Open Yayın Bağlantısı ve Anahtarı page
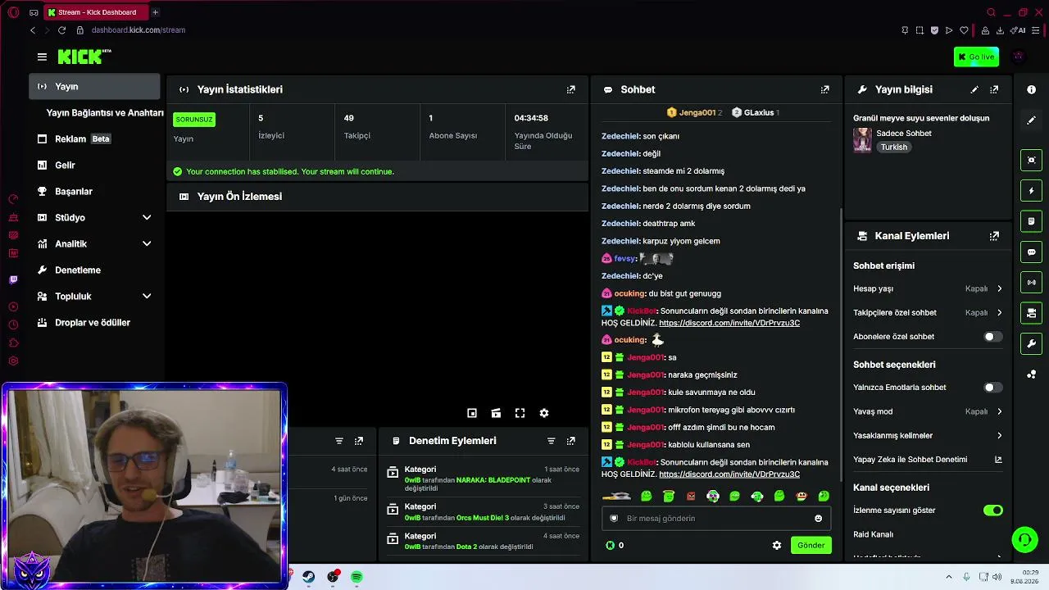This screenshot has width=1049, height=590. click(105, 112)
